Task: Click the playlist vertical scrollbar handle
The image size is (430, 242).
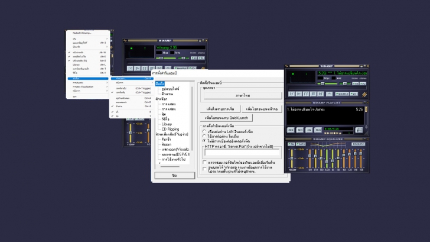Action: 366,109
